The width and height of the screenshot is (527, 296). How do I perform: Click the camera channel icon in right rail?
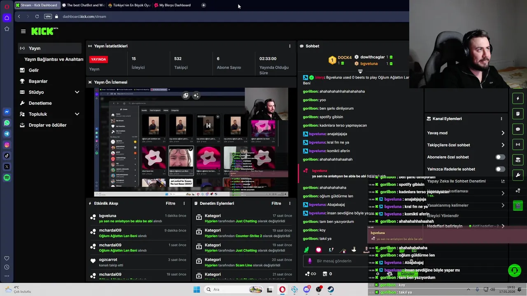(518, 160)
